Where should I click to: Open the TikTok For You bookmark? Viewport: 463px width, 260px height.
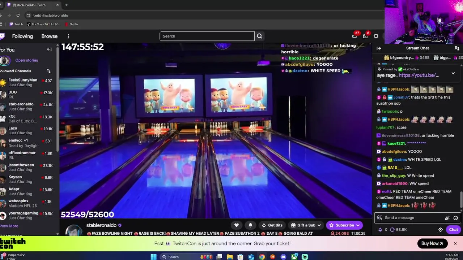coord(43,24)
